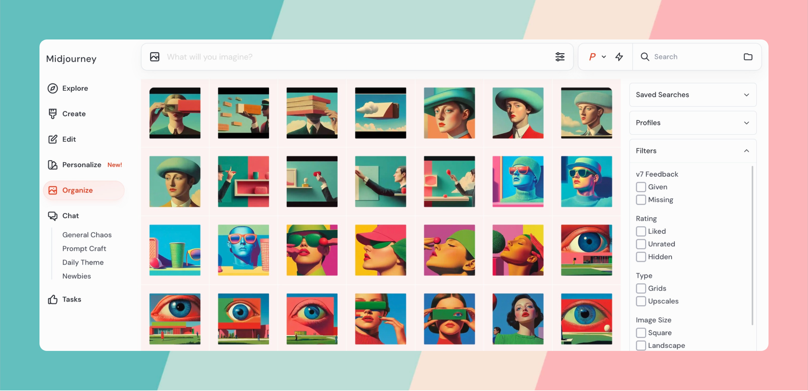The image size is (808, 391).
Task: Open thumbnail of green paper cup with sunglasses
Action: coord(175,250)
